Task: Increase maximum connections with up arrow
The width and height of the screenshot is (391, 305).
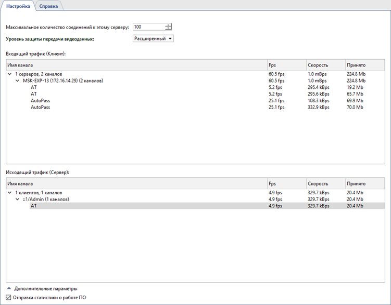Action: pyautogui.click(x=168, y=25)
